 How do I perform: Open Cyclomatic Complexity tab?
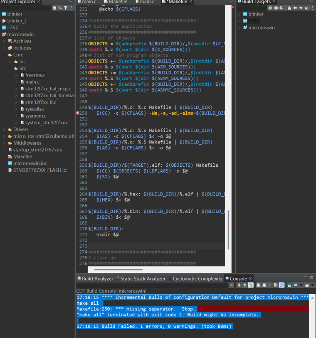[x=195, y=279]
